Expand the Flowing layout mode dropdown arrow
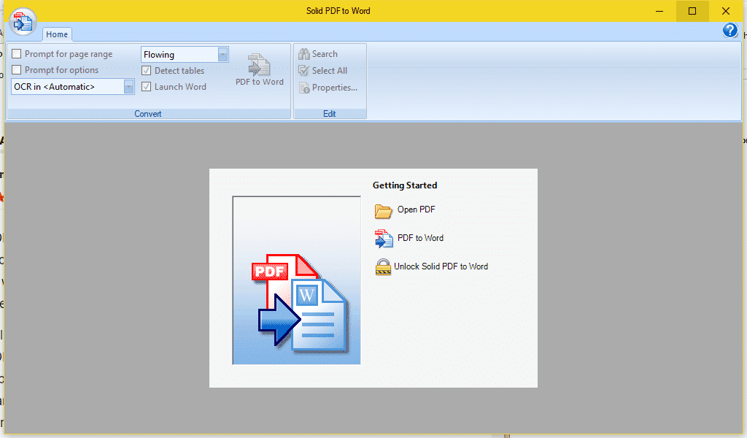Screen dimensions: 747x438 (223, 54)
